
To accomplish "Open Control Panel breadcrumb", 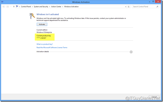I will click(x=26, y=7).
